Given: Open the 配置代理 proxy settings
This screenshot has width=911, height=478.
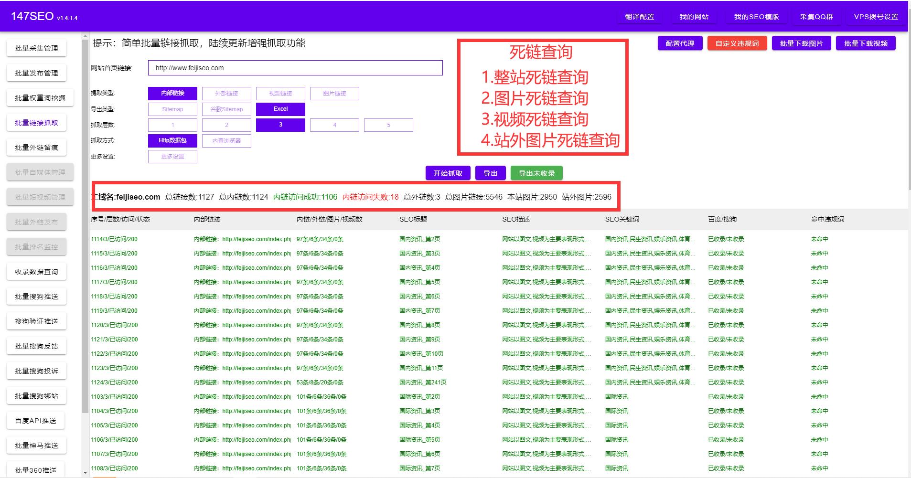Looking at the screenshot, I should [679, 43].
